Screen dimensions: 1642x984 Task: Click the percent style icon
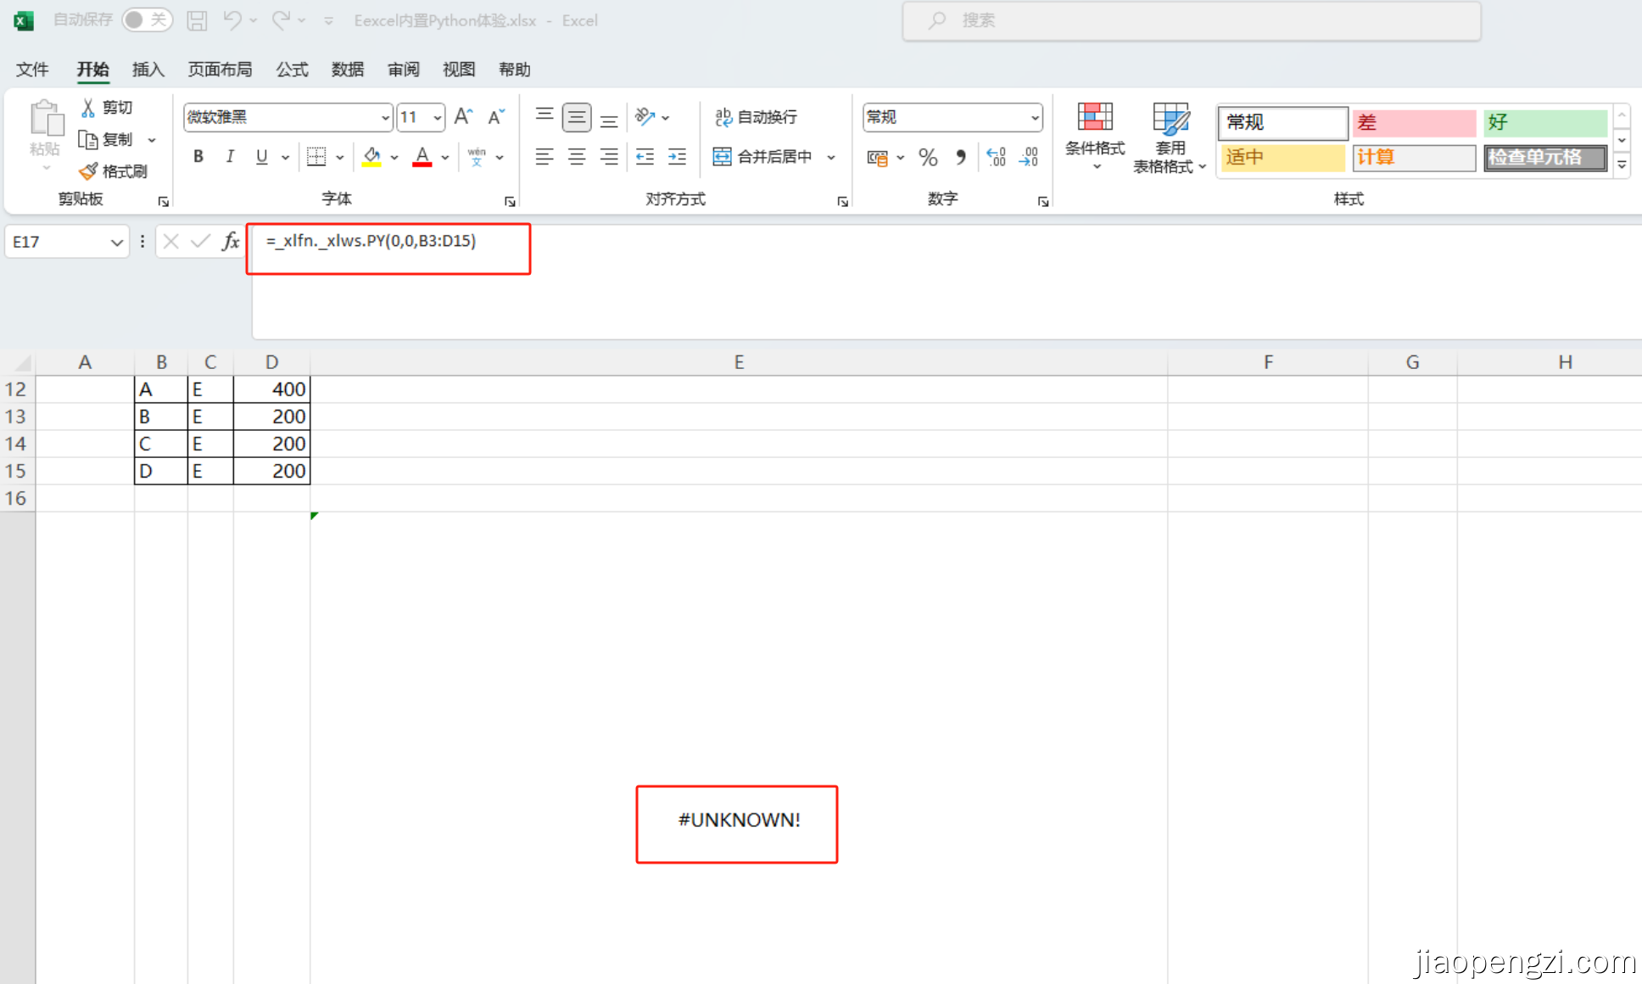click(928, 157)
